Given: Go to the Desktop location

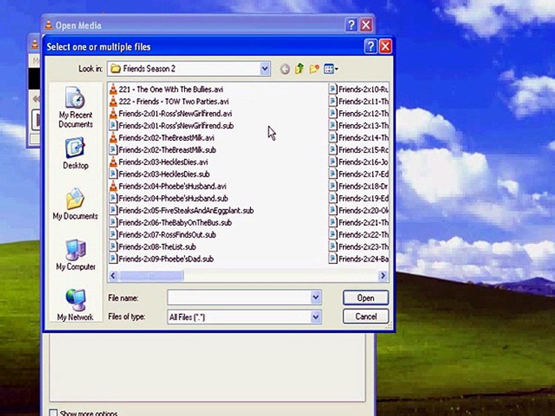Looking at the screenshot, I should [x=75, y=154].
